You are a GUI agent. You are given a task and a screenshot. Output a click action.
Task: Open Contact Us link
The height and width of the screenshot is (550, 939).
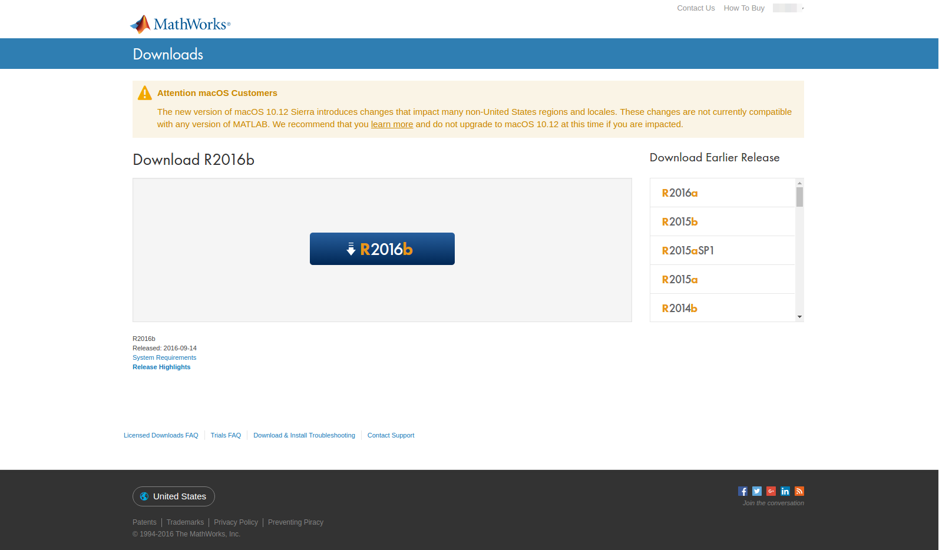[x=696, y=8]
